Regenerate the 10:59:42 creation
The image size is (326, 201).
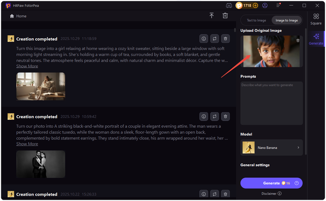[x=215, y=117]
